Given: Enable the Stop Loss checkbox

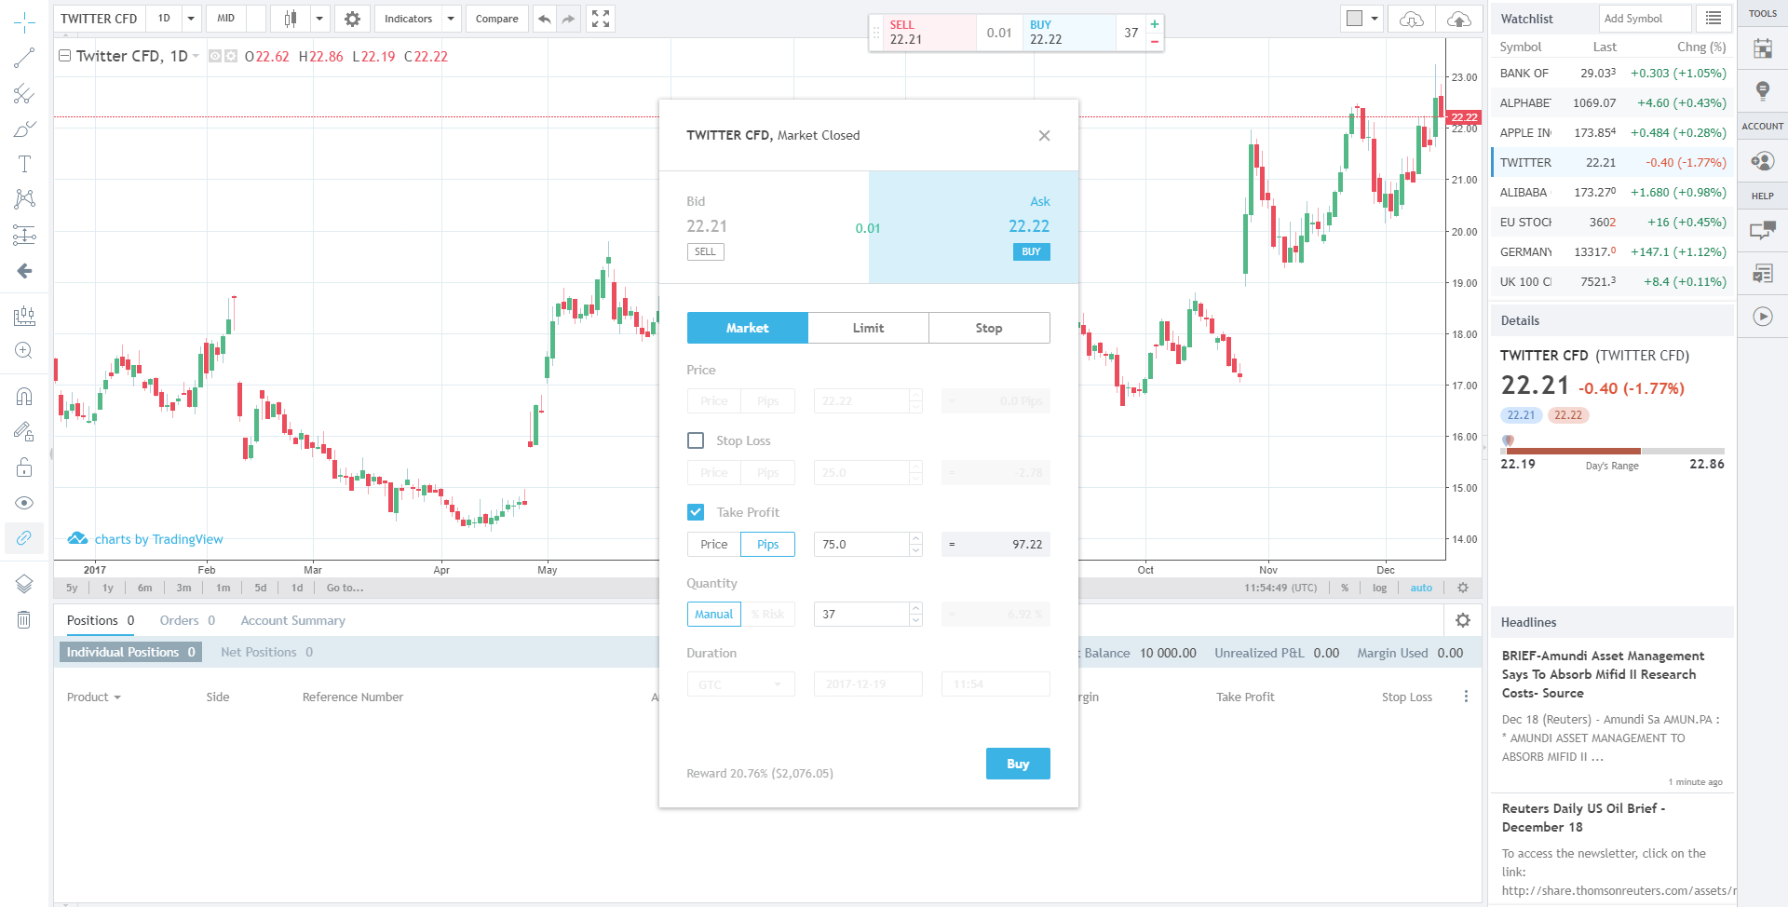Looking at the screenshot, I should [696, 440].
